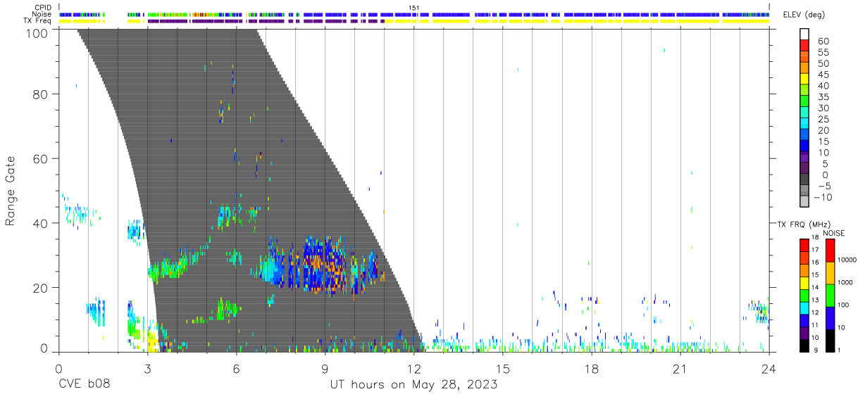This screenshot has width=865, height=399.
Task: Click the dense echo cluster near 9 UT, gate 25
Action: (324, 266)
